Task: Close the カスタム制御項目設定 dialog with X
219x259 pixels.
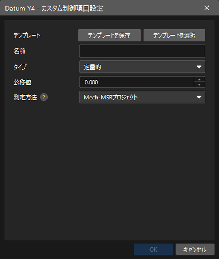Action: click(207, 8)
